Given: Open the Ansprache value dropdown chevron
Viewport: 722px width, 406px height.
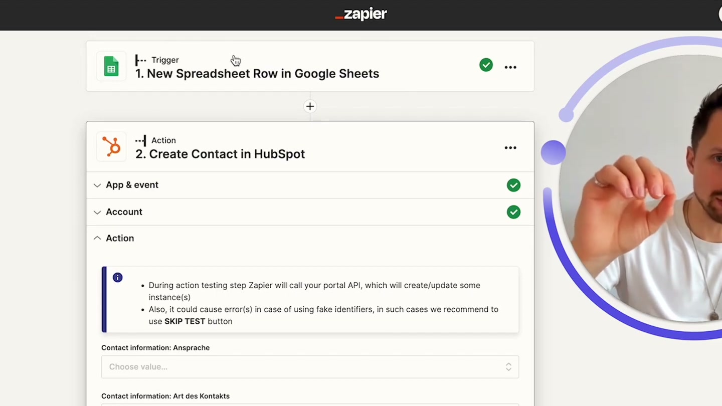Looking at the screenshot, I should pyautogui.click(x=508, y=366).
